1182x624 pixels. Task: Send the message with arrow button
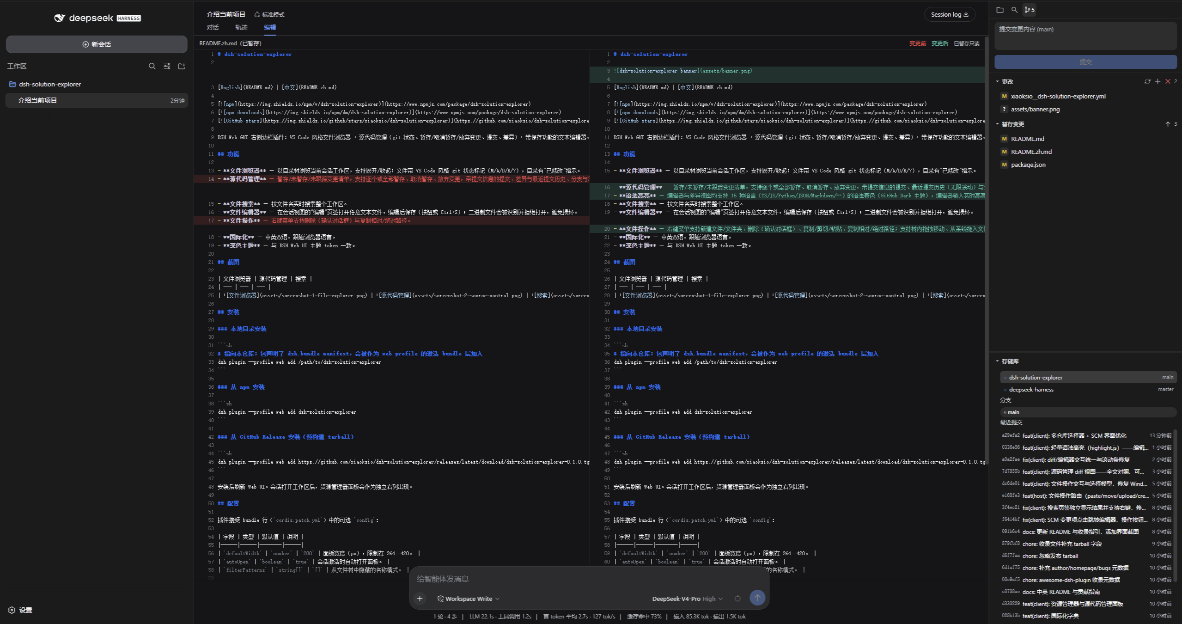(x=757, y=598)
